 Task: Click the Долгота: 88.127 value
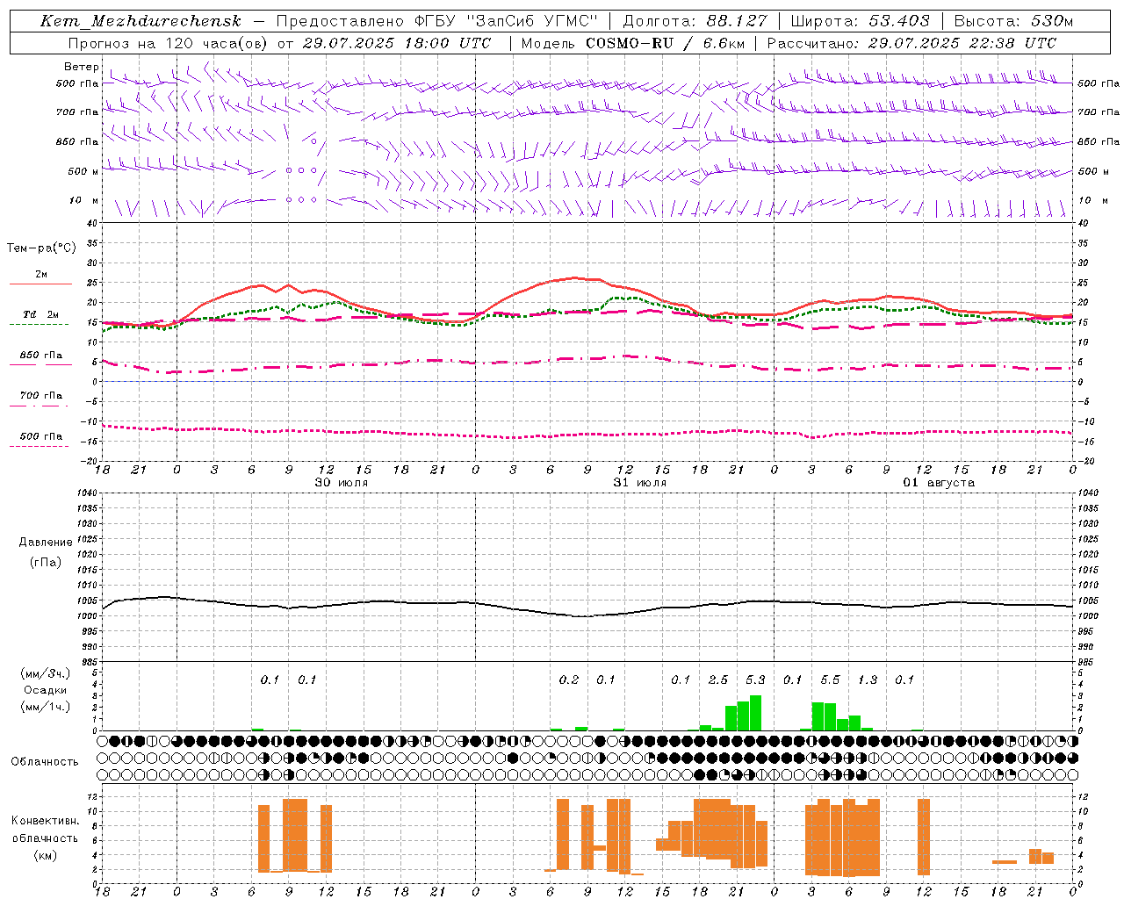[x=695, y=21]
